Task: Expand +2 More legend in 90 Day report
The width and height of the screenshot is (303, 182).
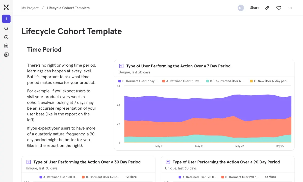Action: tap(270, 177)
